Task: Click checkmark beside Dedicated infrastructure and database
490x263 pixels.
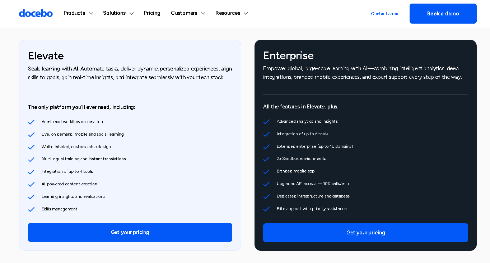Action: click(266, 196)
